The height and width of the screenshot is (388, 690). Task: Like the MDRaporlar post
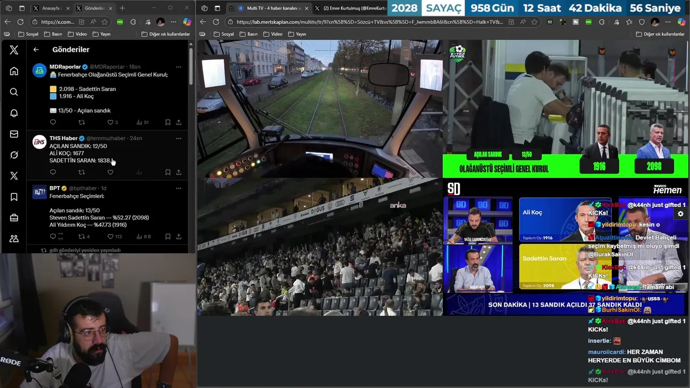click(x=110, y=122)
